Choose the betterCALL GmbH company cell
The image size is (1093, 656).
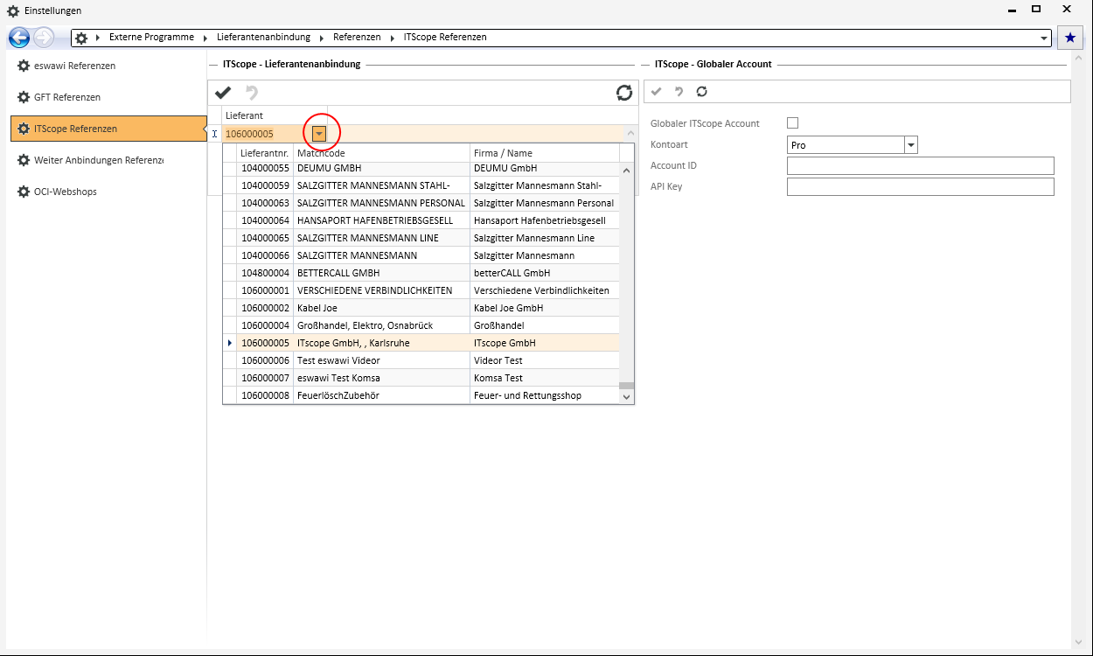tap(545, 273)
